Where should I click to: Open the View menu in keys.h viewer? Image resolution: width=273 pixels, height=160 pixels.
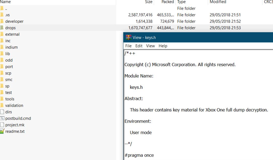(x=150, y=46)
